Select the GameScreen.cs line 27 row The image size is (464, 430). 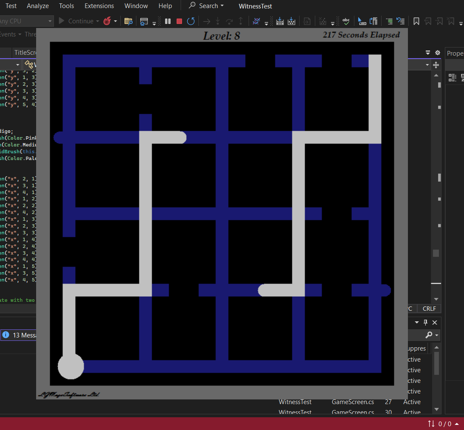pyautogui.click(x=349, y=402)
